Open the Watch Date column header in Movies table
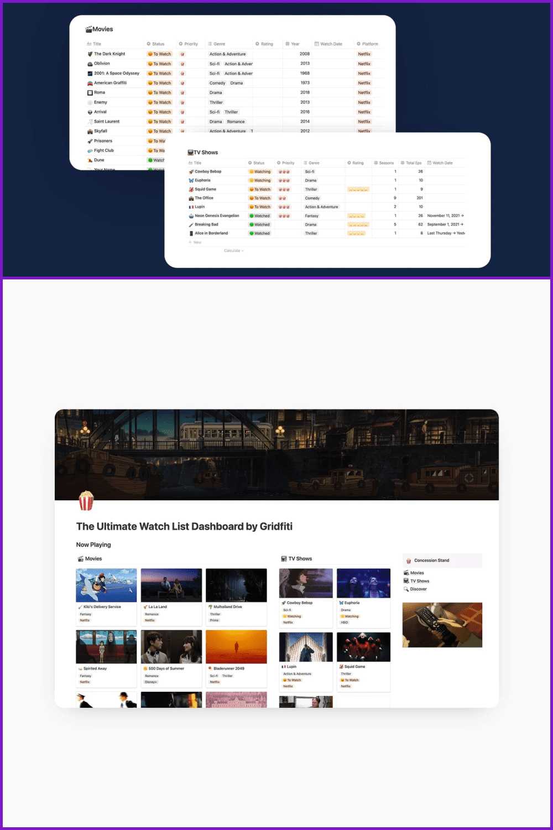 click(328, 44)
